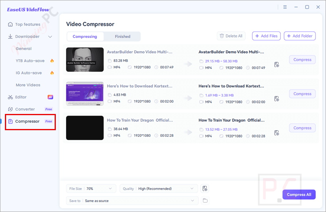Open the Top features home icon
This screenshot has width=326, height=212.
coord(10,24)
